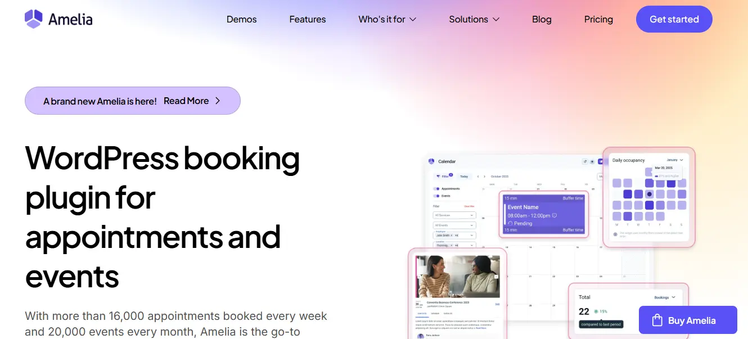The image size is (748, 339).
Task: Open the Demos page
Action: pos(241,19)
